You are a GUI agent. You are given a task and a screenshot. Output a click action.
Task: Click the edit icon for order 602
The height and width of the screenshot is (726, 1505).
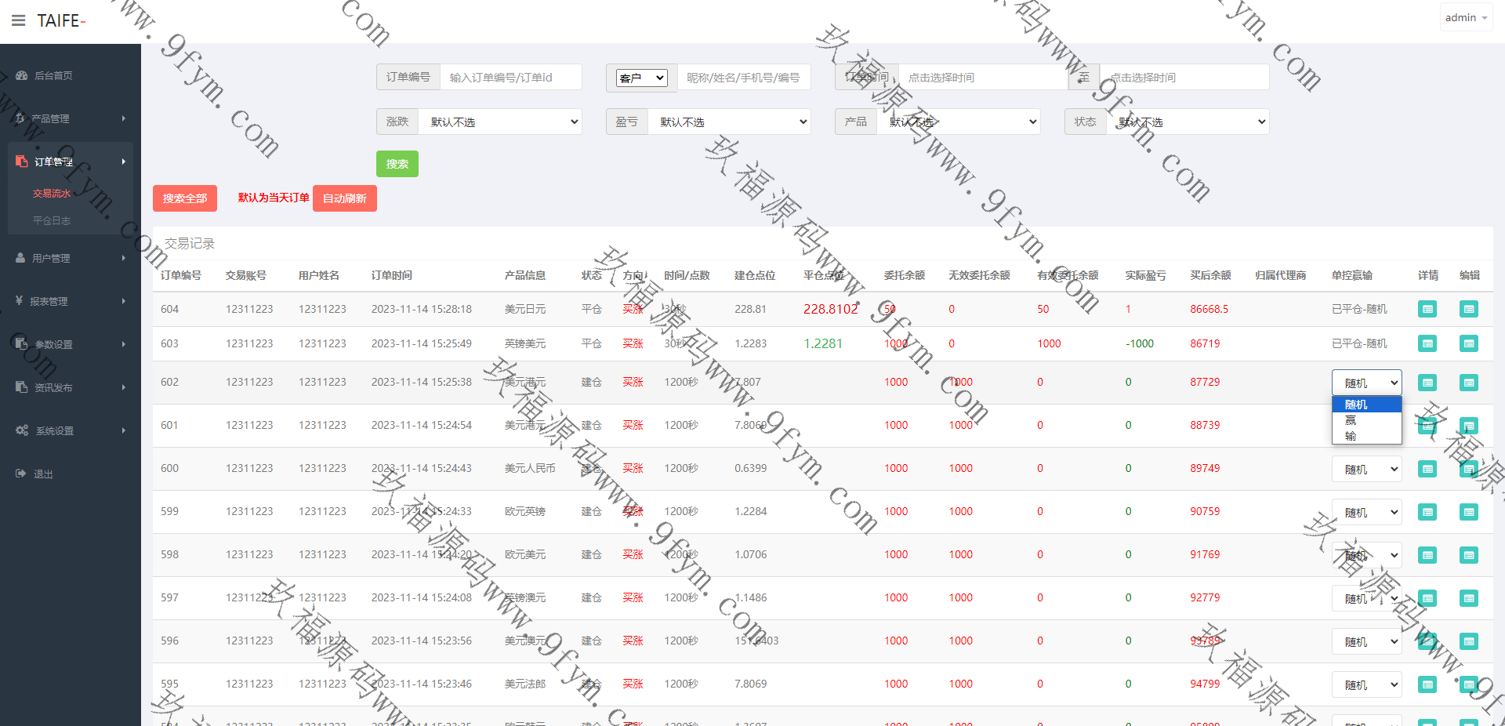(1468, 383)
